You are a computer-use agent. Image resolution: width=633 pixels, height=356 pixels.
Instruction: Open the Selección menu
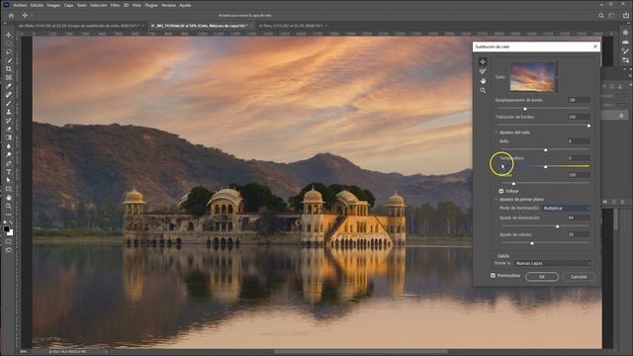(x=98, y=5)
